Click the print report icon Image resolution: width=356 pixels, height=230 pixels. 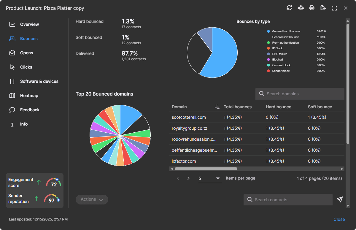312,8
